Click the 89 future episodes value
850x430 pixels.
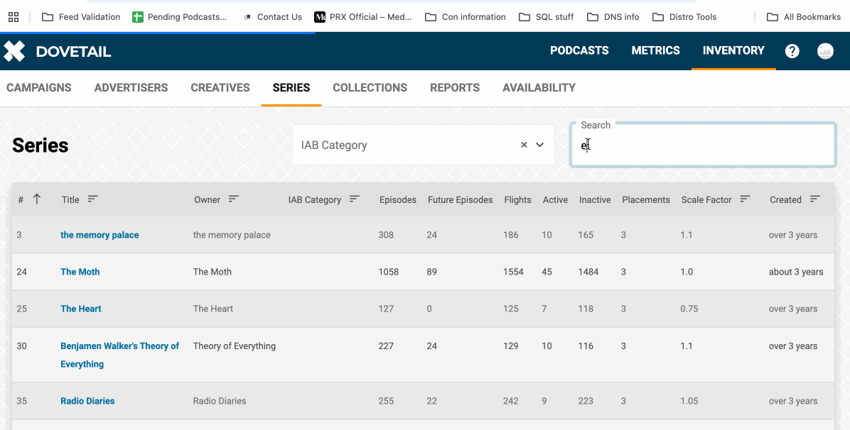pos(431,272)
